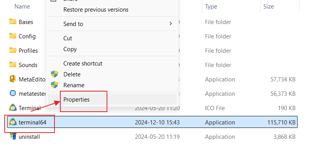Select the metatester chip icon
Viewport: 312px width, 157px height.
[13, 93]
